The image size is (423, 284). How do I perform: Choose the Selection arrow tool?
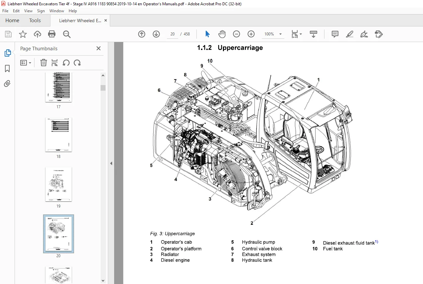(x=207, y=34)
